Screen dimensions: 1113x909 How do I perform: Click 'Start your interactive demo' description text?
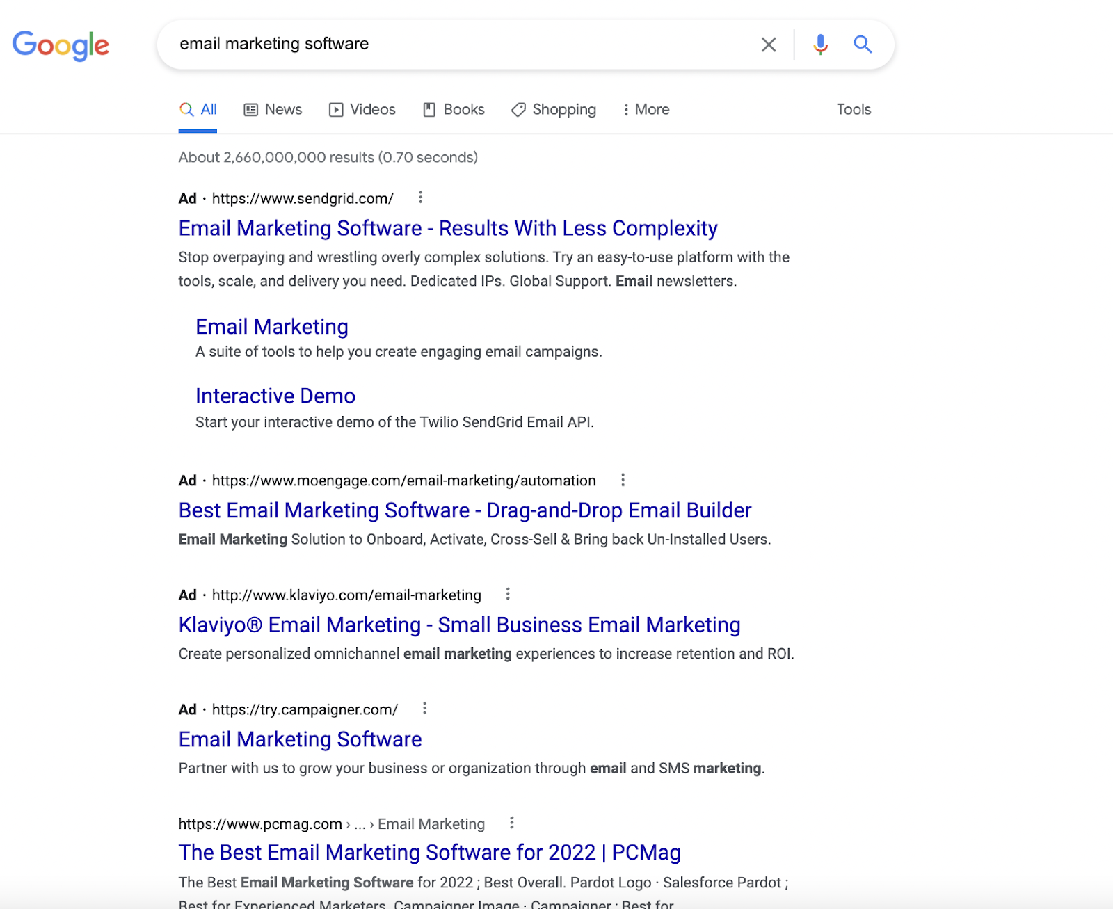[x=394, y=422]
